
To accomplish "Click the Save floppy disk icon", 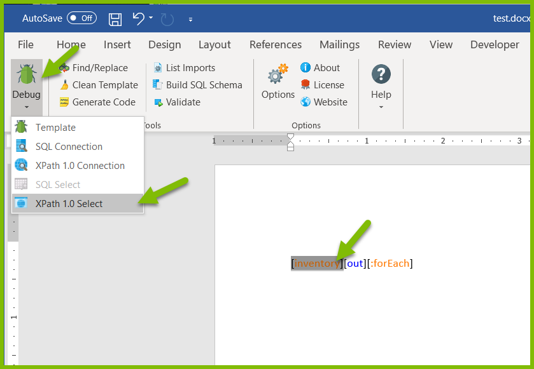I will tap(115, 19).
